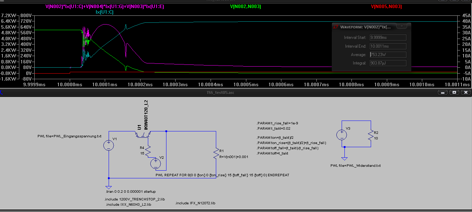
Task: Click the R=V(n001)+0.001 value text
Action: 234,157
